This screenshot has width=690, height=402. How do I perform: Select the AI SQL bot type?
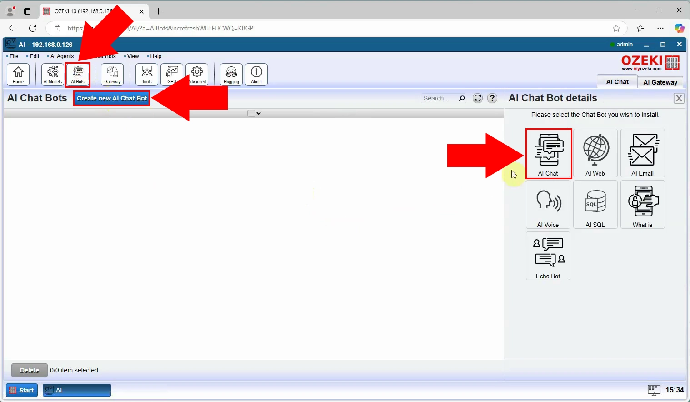pyautogui.click(x=595, y=205)
